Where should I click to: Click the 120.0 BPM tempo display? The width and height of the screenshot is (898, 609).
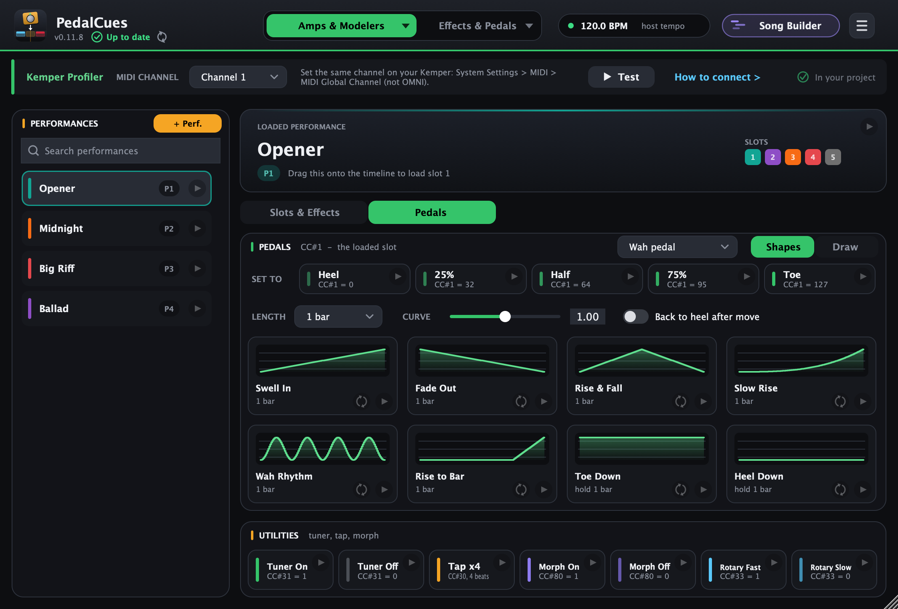[x=634, y=26]
